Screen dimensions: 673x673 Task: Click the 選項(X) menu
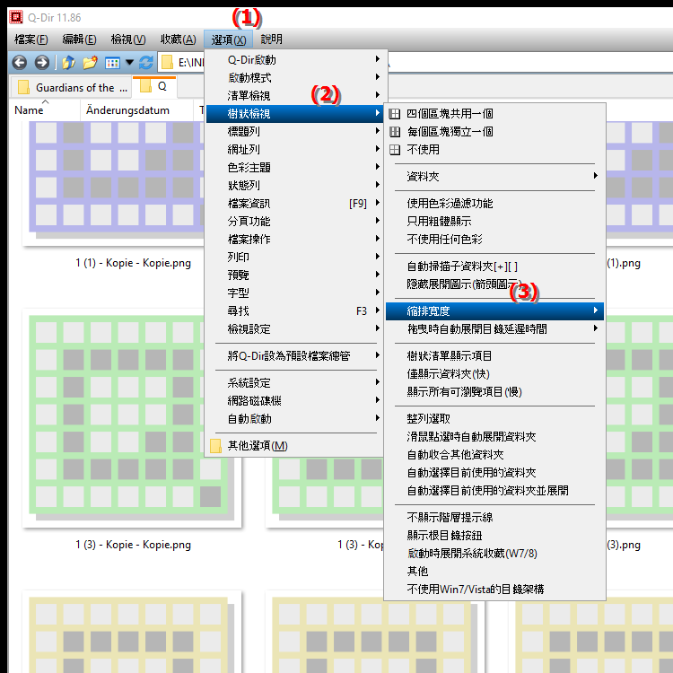pos(228,39)
